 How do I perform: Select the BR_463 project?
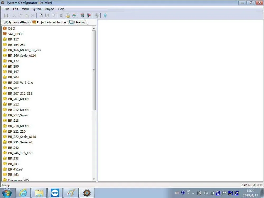[13, 175]
